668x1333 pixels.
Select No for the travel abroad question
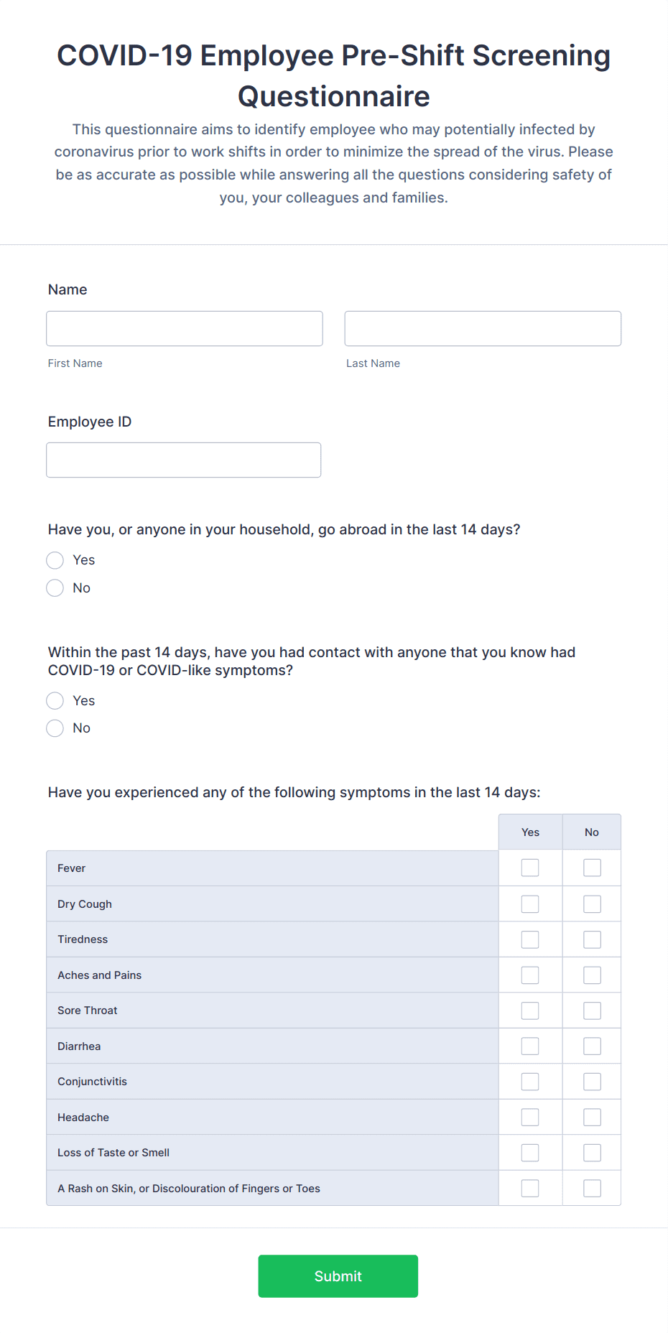click(x=55, y=587)
